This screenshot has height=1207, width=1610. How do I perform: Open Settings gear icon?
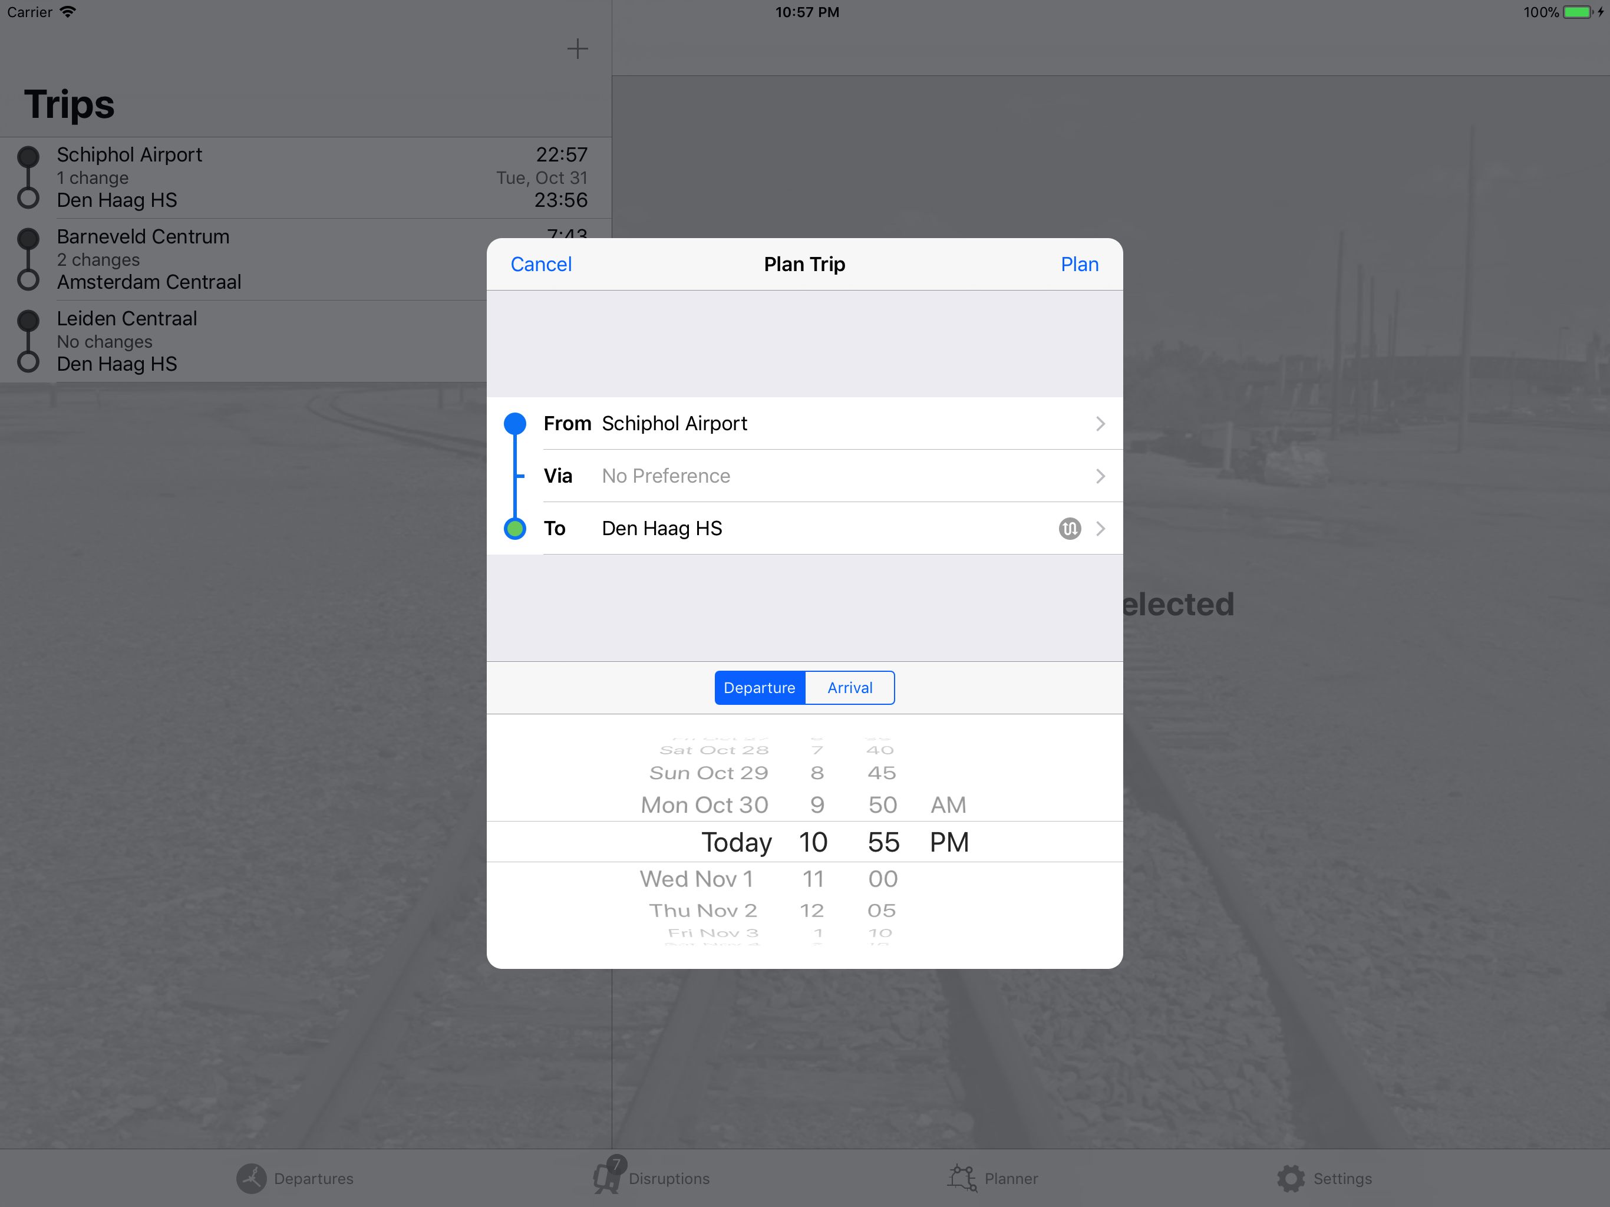1291,1178
